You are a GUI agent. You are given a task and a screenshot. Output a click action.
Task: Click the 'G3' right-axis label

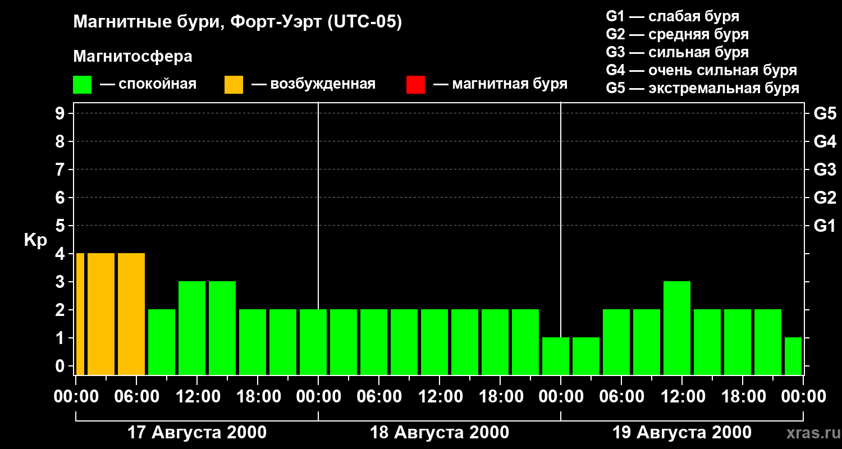825,169
